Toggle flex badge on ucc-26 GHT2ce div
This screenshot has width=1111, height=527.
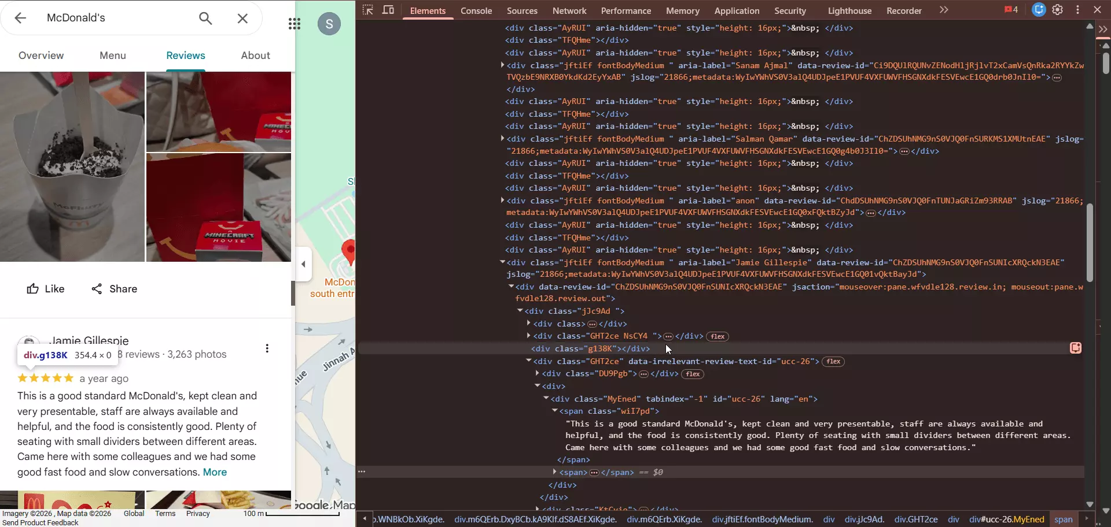pos(833,362)
